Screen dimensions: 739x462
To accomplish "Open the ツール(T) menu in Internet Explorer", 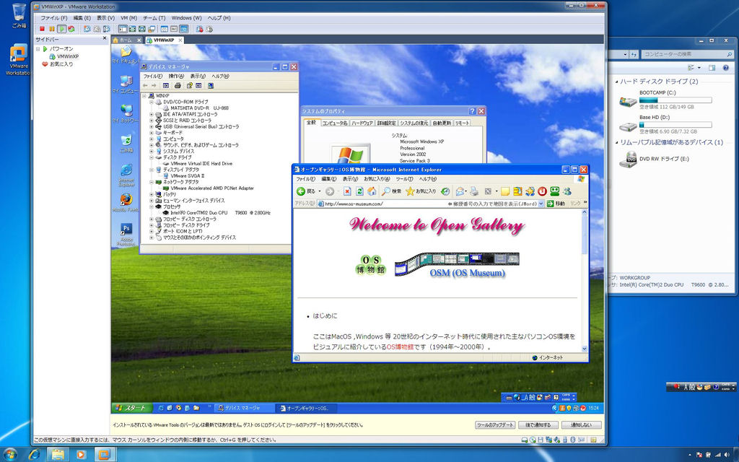I will tap(404, 179).
